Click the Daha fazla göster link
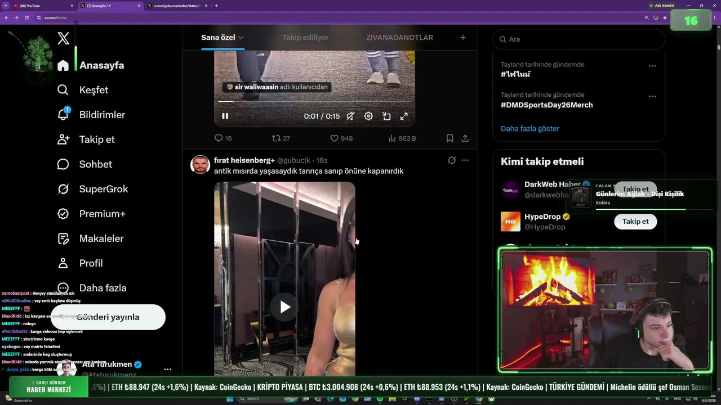721x405 pixels. coord(530,129)
